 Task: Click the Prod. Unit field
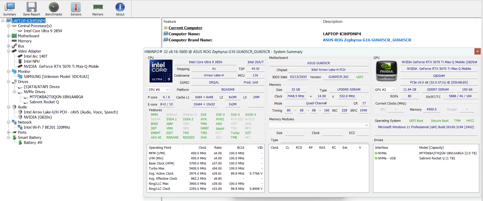(x=251, y=82)
